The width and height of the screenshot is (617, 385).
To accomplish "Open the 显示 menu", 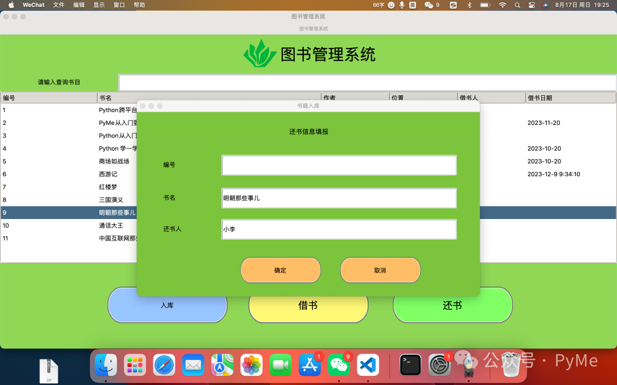I will click(99, 5).
